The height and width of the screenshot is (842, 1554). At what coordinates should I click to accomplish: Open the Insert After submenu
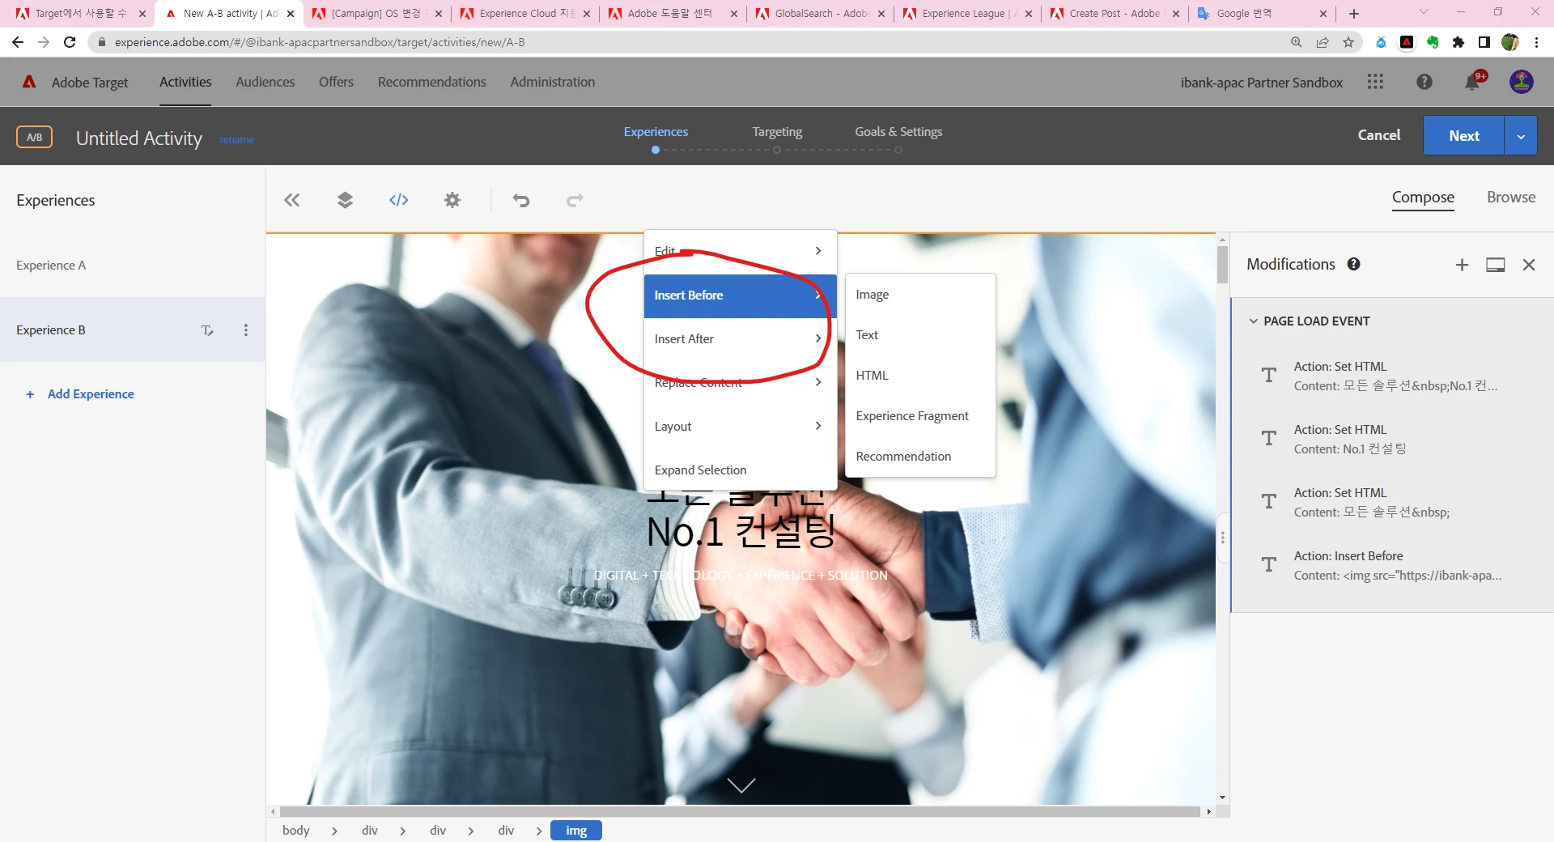(741, 339)
